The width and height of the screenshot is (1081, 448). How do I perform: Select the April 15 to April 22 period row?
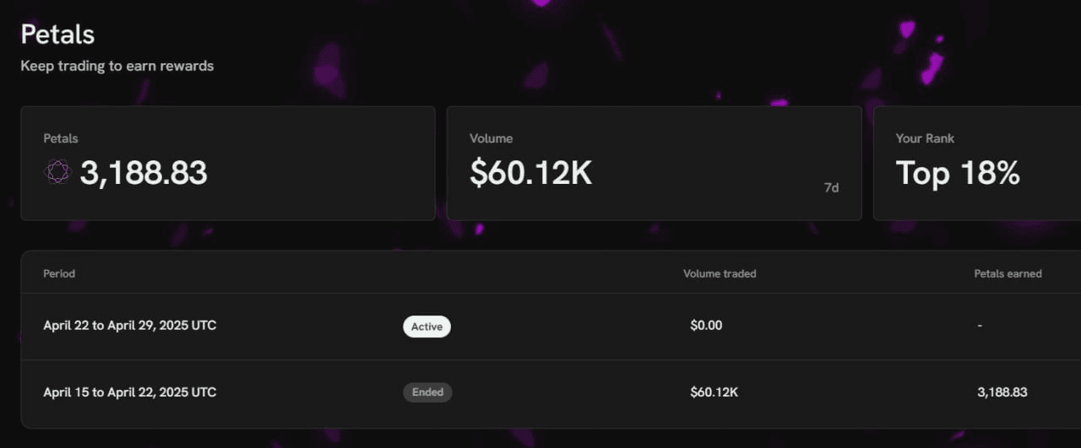(129, 392)
